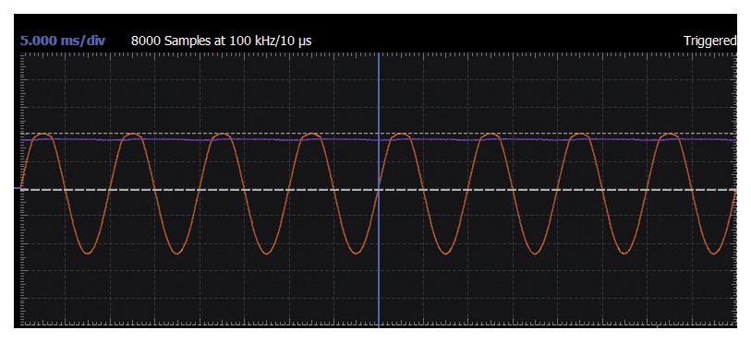The image size is (751, 342).
Task: Click the 8000 Samples at 100 kHz readout
Action: tap(222, 41)
